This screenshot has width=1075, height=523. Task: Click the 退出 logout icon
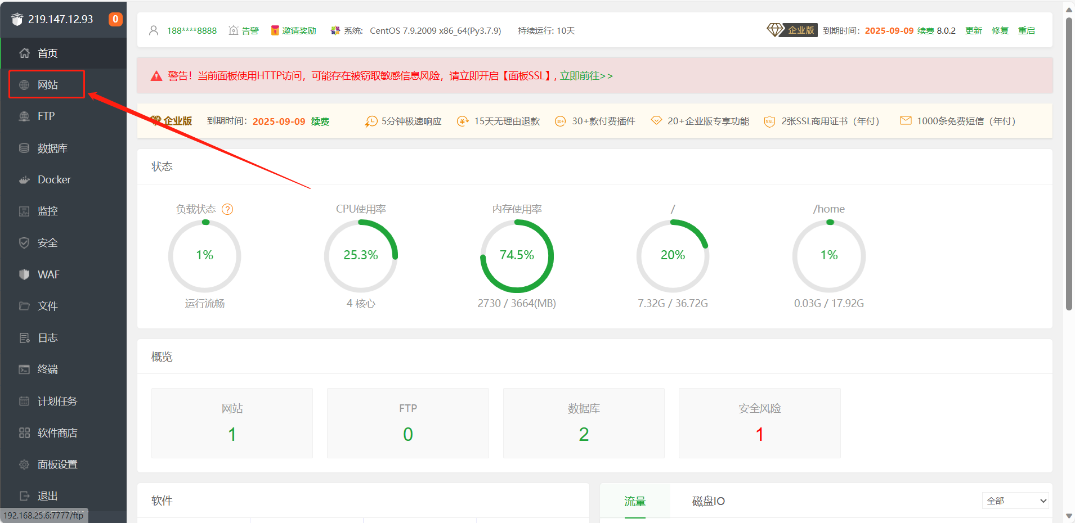click(x=24, y=496)
